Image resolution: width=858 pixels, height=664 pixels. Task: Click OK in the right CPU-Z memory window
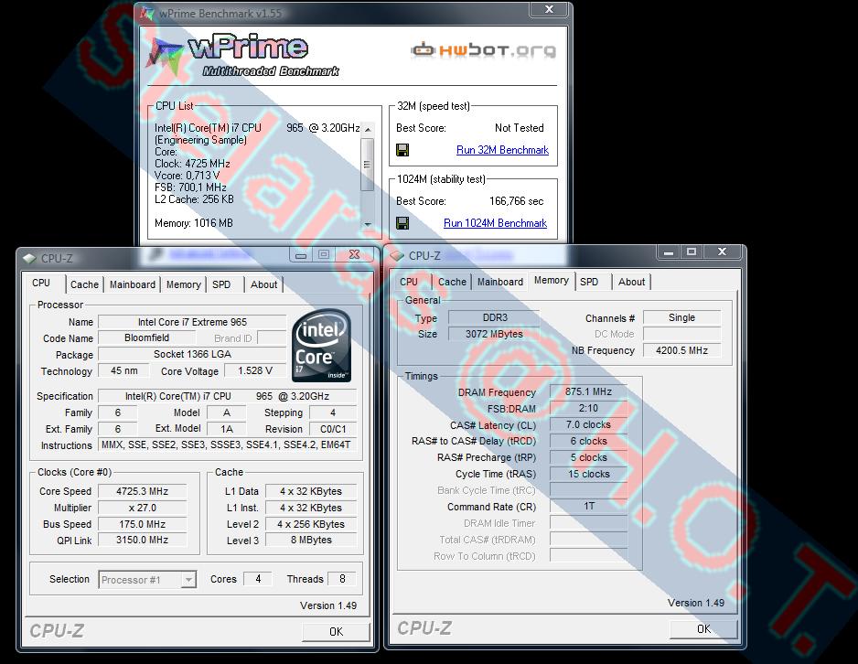[x=703, y=629]
